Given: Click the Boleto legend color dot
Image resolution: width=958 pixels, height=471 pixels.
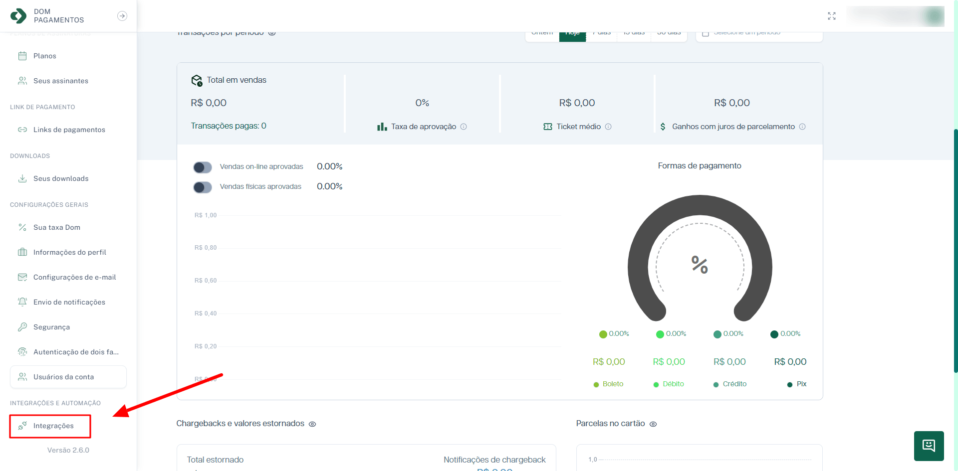Looking at the screenshot, I should pyautogui.click(x=596, y=384).
